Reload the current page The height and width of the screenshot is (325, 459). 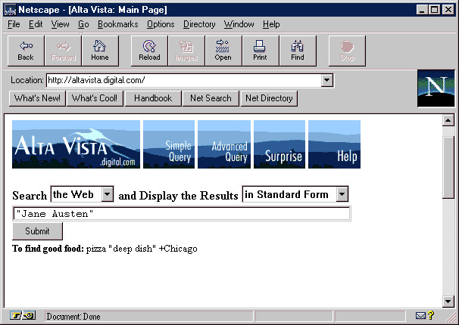point(149,51)
